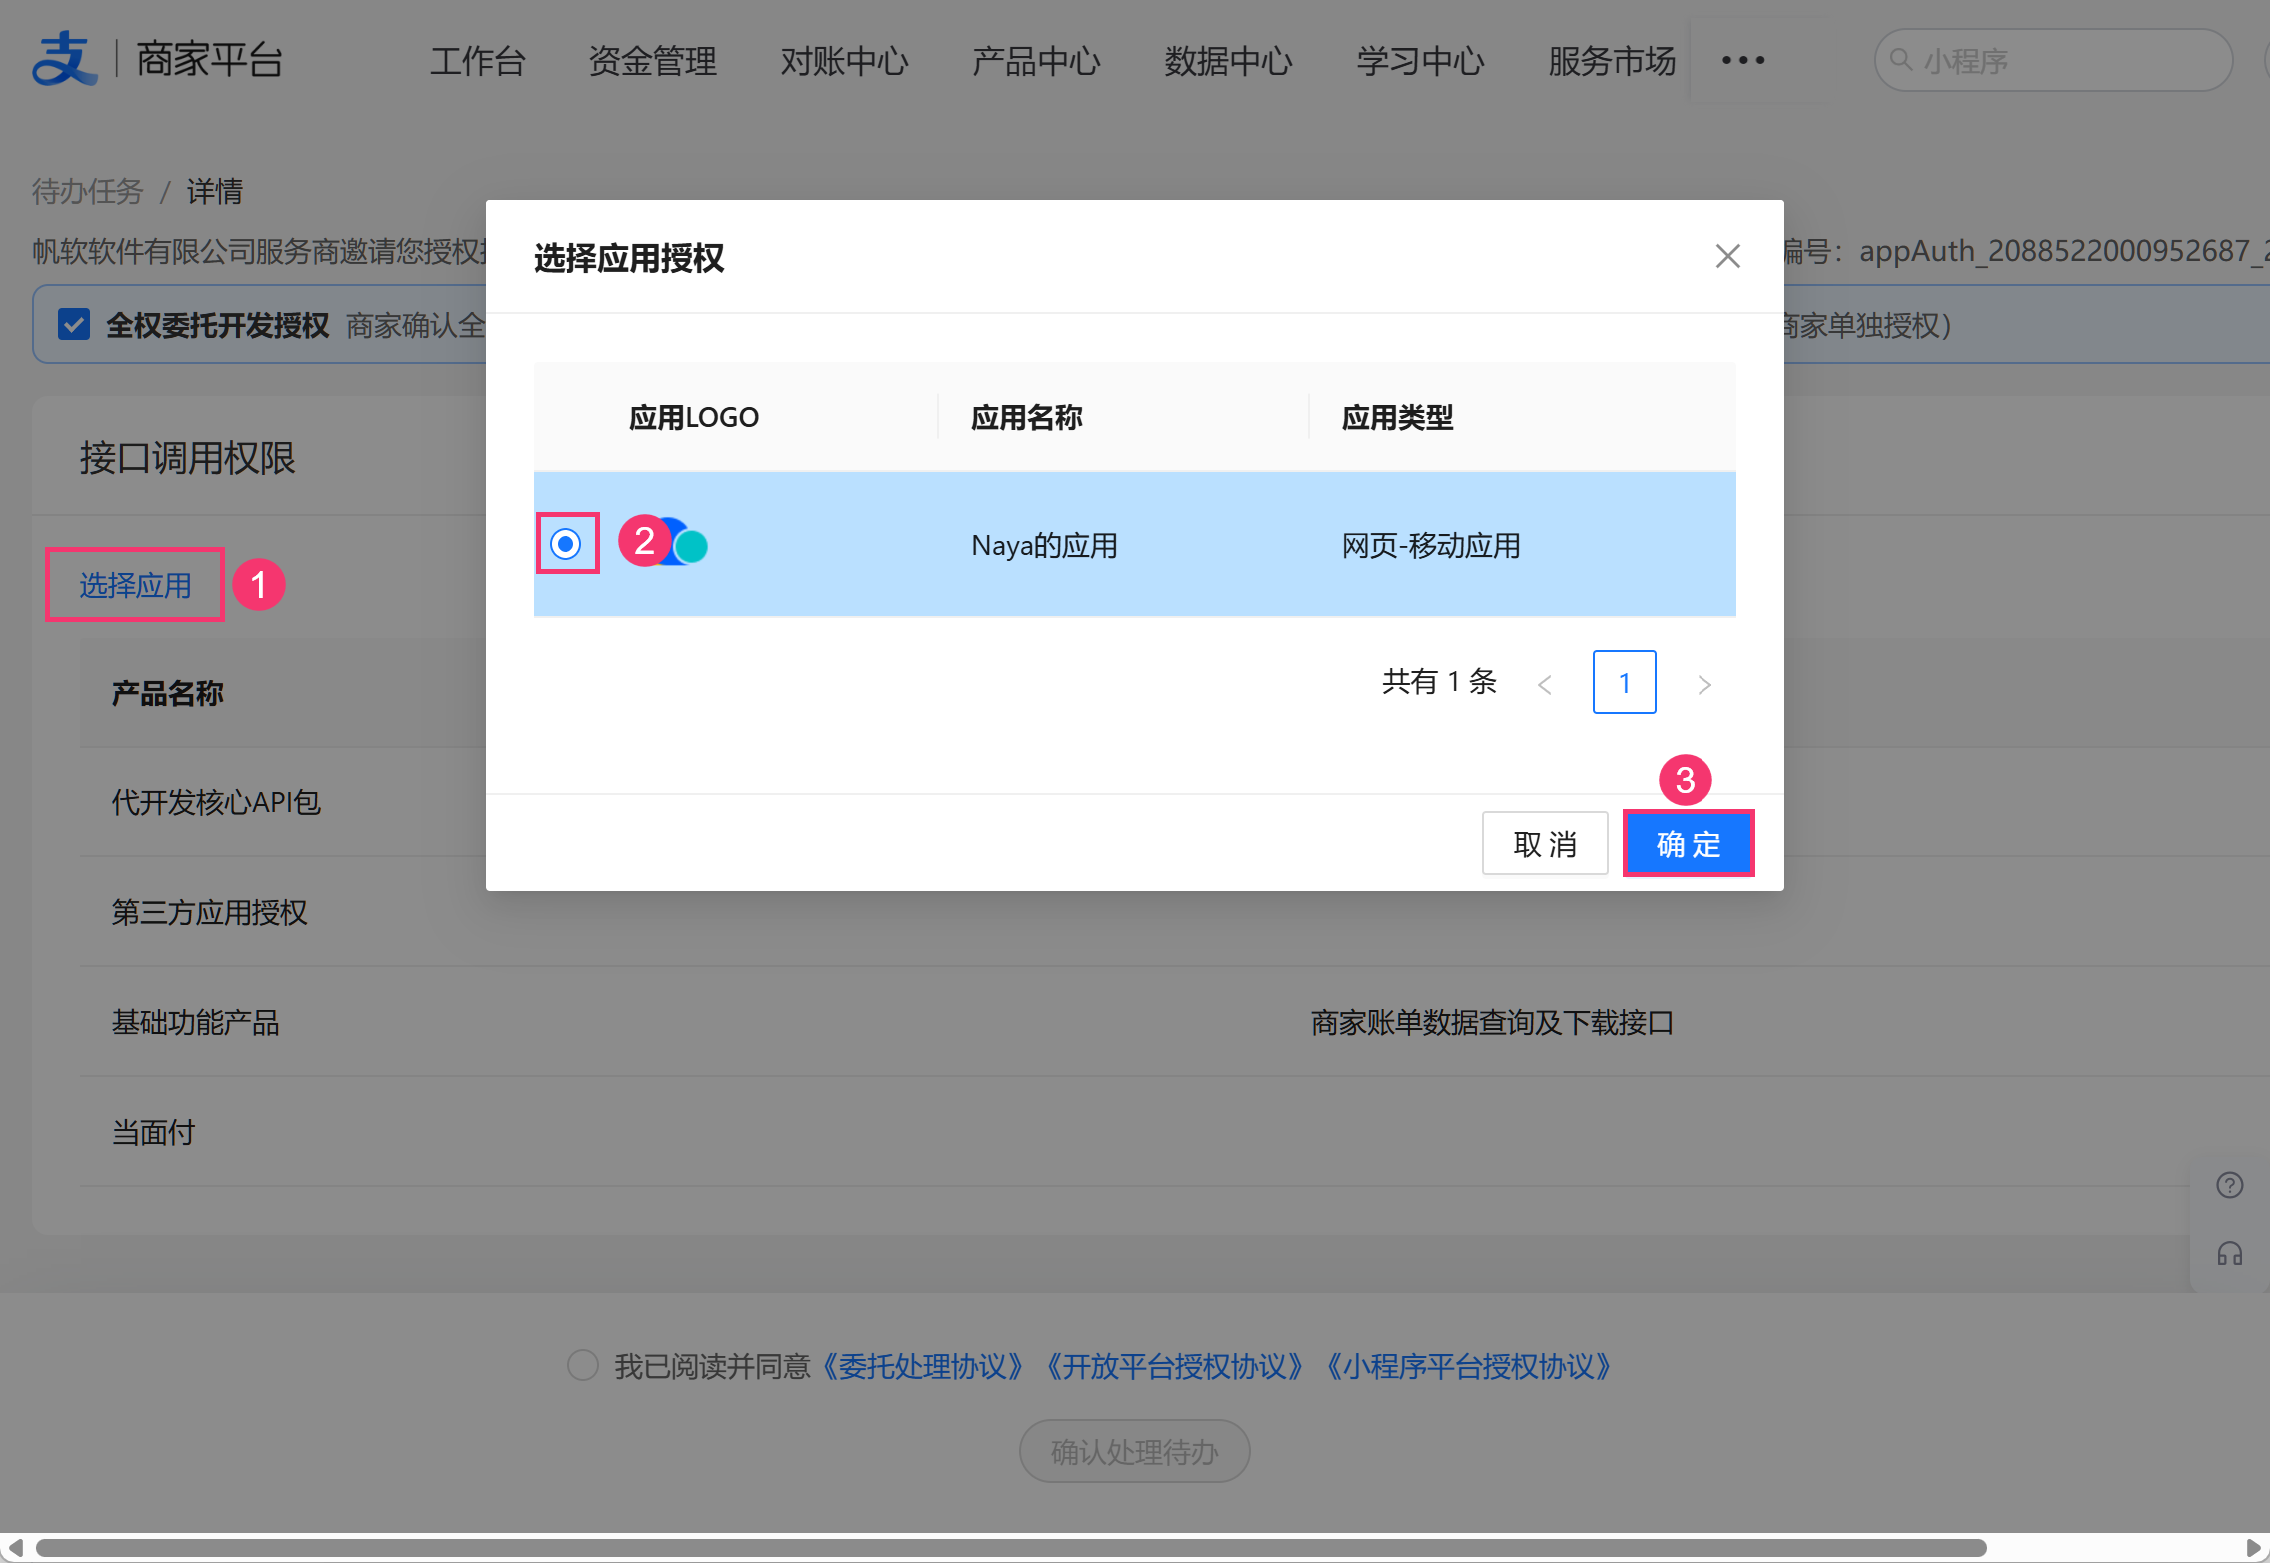Go to next page arrow
This screenshot has width=2270, height=1563.
click(1703, 684)
